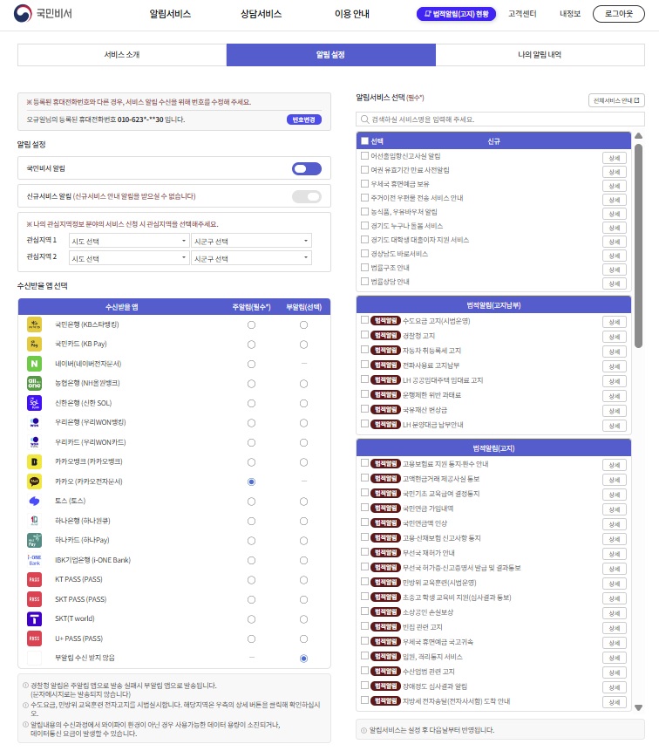Select 부알림 radio for 토스
Viewport: 659px width, 751px height.
303,502
